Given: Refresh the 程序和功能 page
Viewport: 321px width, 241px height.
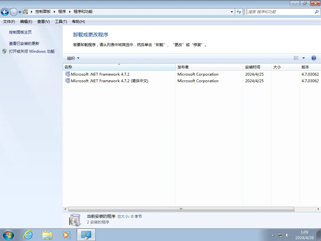Looking at the screenshot, I should pos(239,12).
